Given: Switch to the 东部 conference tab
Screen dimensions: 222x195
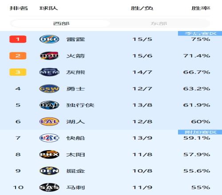Looking at the screenshot, I should pos(159,23).
